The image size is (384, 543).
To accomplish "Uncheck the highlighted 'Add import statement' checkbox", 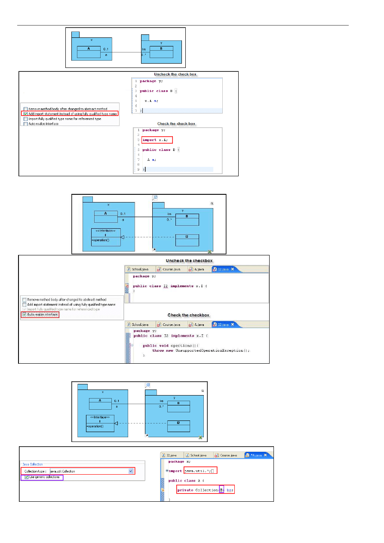I will point(25,114).
